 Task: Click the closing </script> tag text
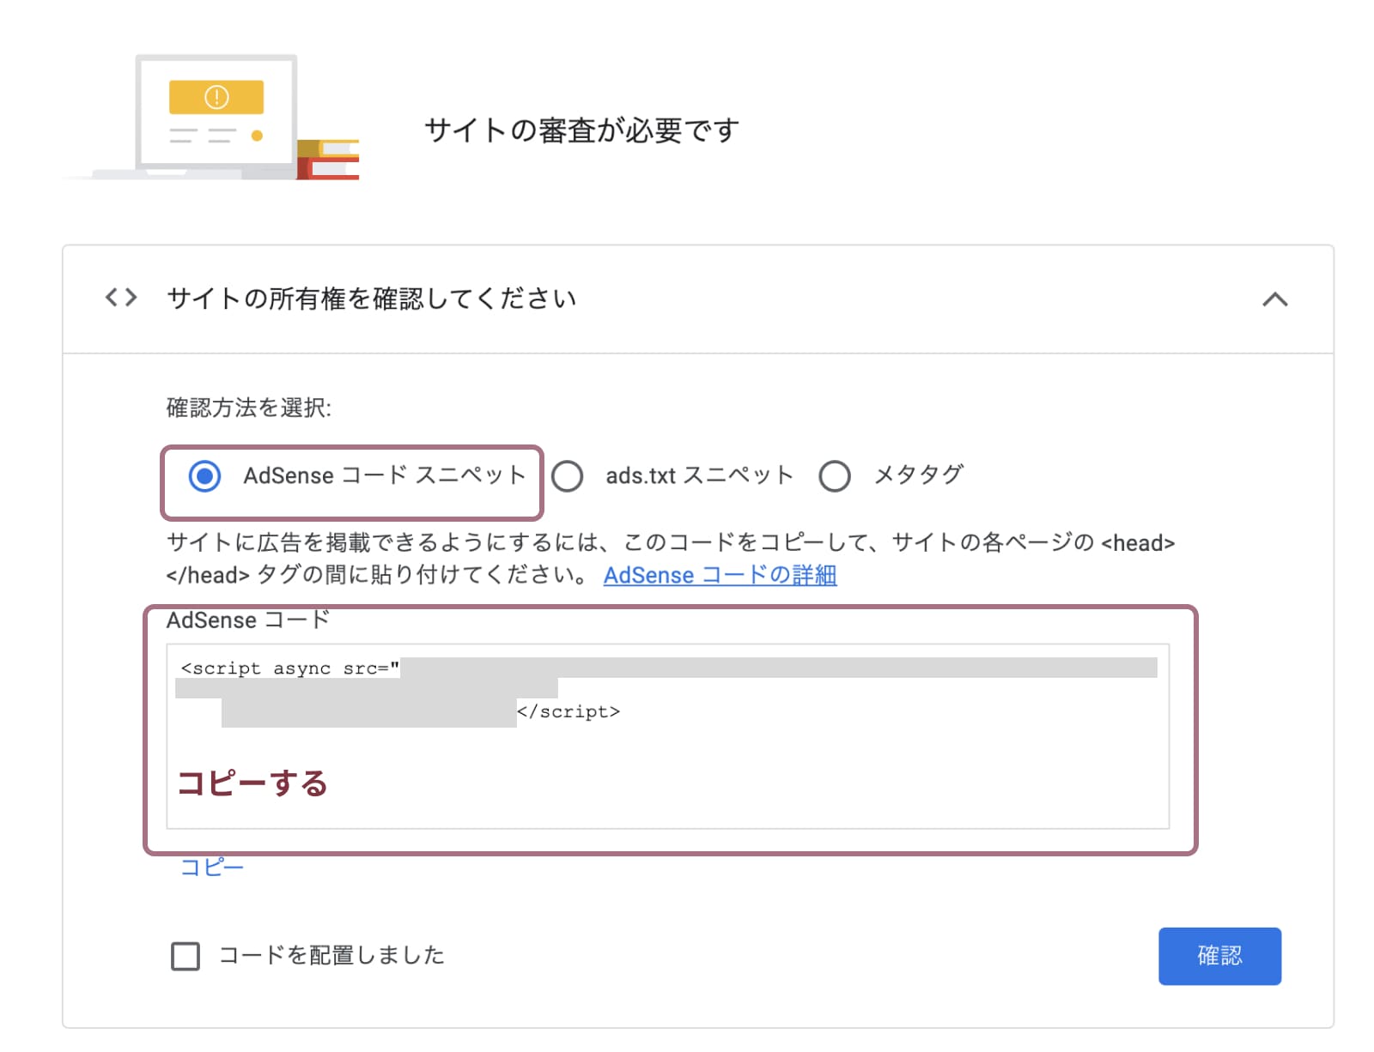click(568, 711)
